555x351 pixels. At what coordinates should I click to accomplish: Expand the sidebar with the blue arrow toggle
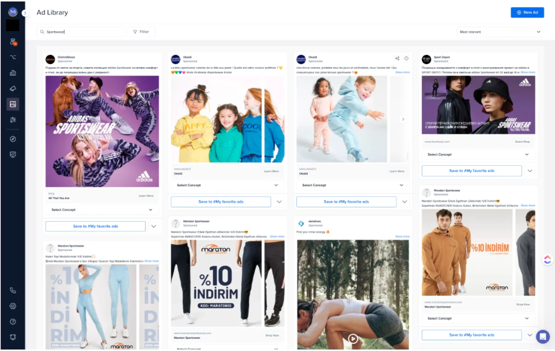pos(25,13)
